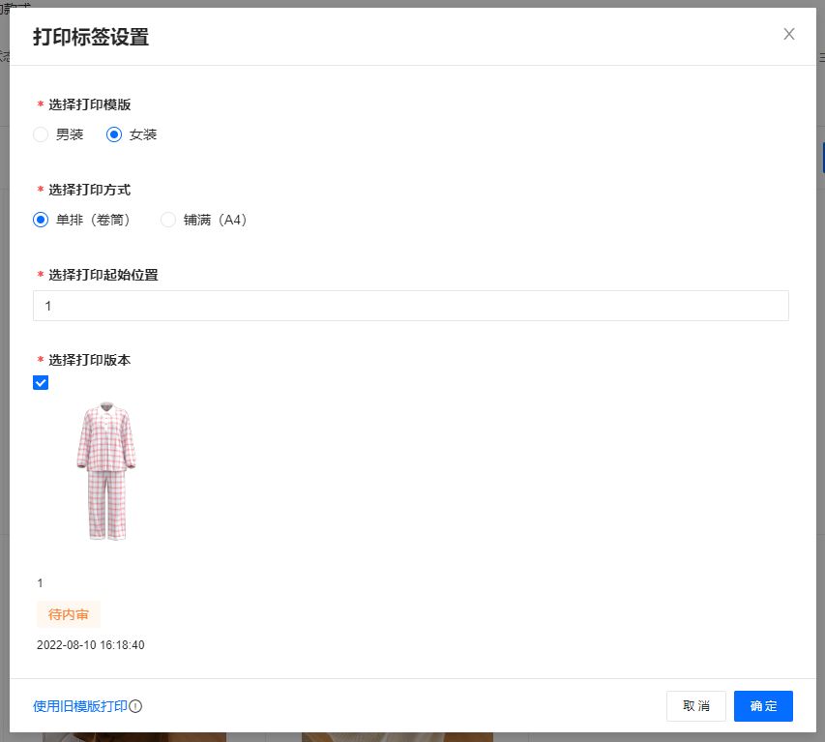Choose 铺满（A4）print method
Image resolution: width=825 pixels, height=742 pixels.
pos(168,220)
